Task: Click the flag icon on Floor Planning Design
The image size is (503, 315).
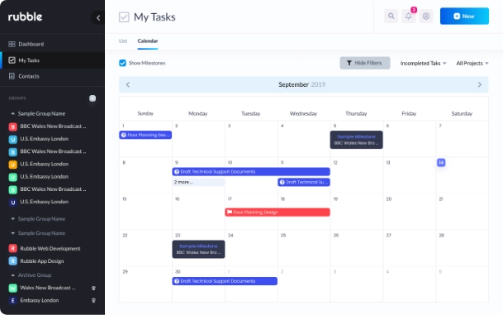Action: (x=230, y=212)
